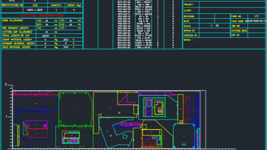Image resolution: width=267 pixels, height=150 pixels.
Task: Click the 'CUT BY' label
Action: tap(235, 35)
